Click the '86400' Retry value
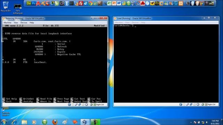 click(x=39, y=49)
